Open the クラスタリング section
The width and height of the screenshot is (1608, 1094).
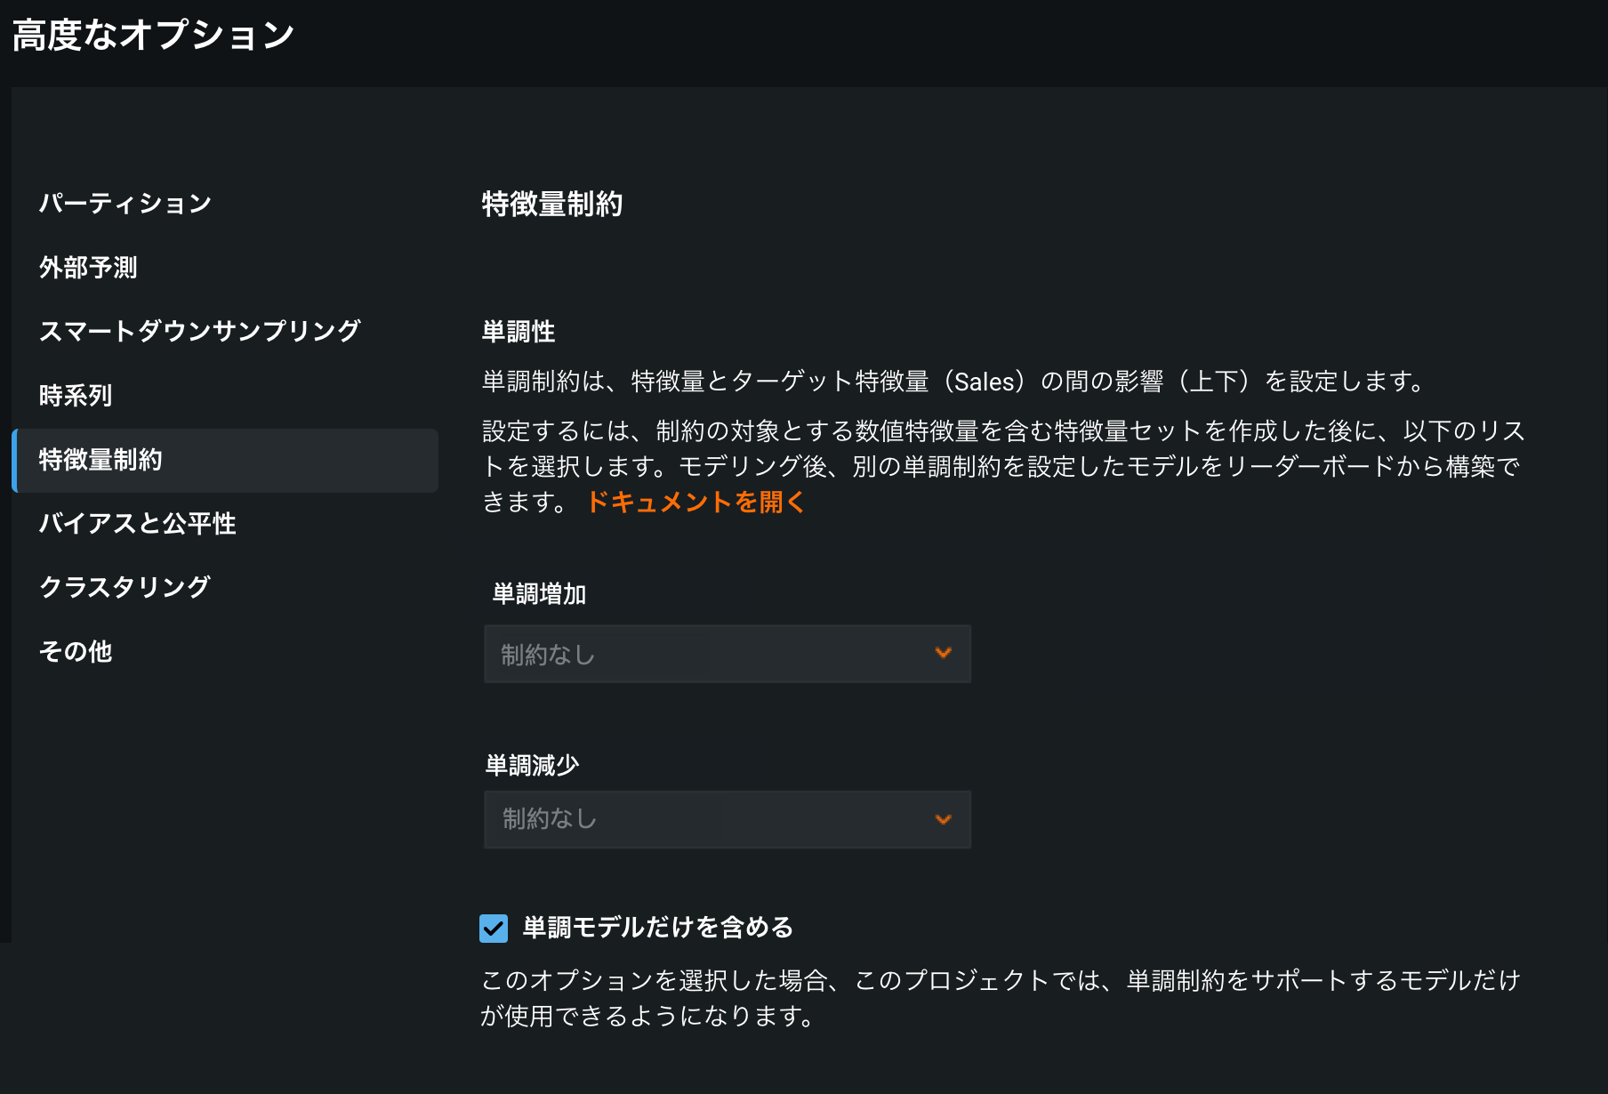(x=125, y=588)
